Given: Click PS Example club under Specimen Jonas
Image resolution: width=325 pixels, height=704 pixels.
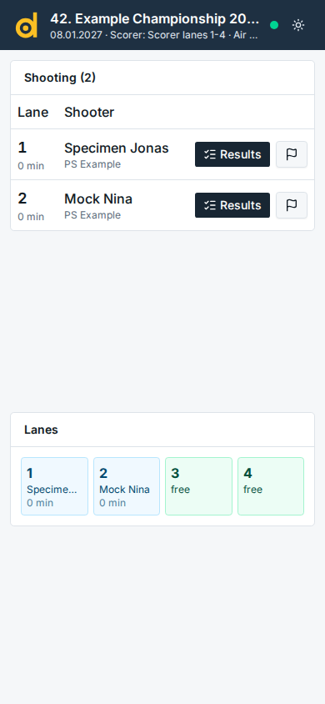Looking at the screenshot, I should coord(92,164).
